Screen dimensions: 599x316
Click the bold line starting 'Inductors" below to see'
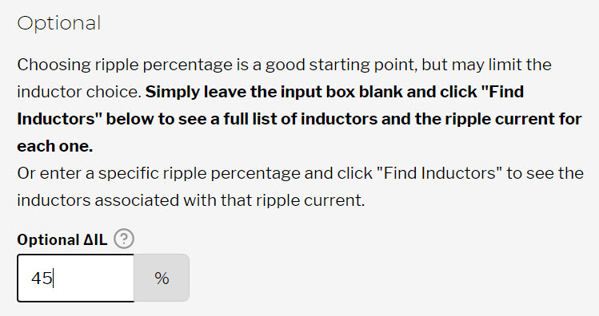pos(299,119)
